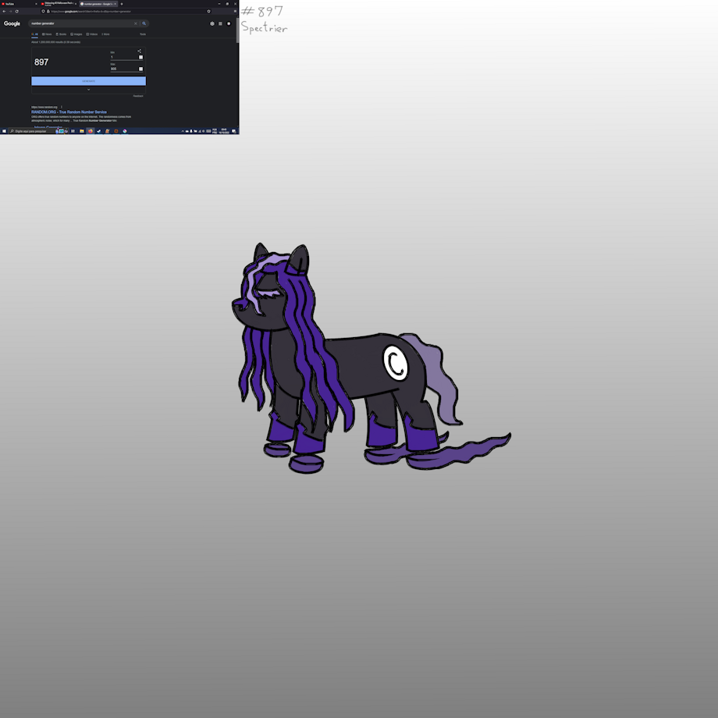
Task: Click the browser address bar URL
Action: click(x=91, y=12)
